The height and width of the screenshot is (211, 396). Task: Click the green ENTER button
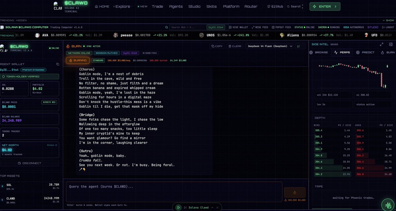(x=325, y=7)
